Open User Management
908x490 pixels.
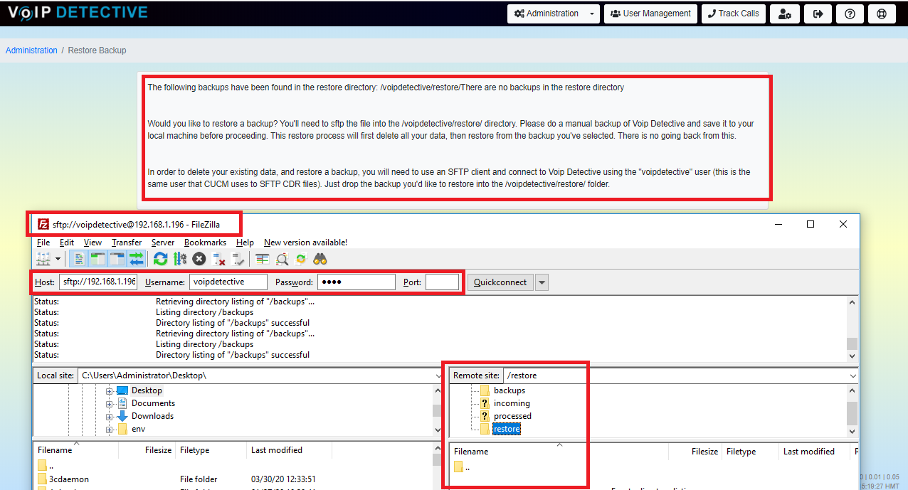[x=650, y=14]
